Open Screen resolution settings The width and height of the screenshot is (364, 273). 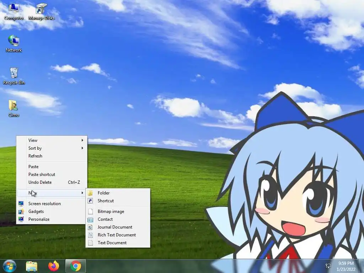click(52, 204)
